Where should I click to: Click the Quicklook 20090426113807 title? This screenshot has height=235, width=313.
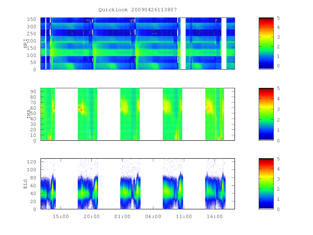point(138,10)
